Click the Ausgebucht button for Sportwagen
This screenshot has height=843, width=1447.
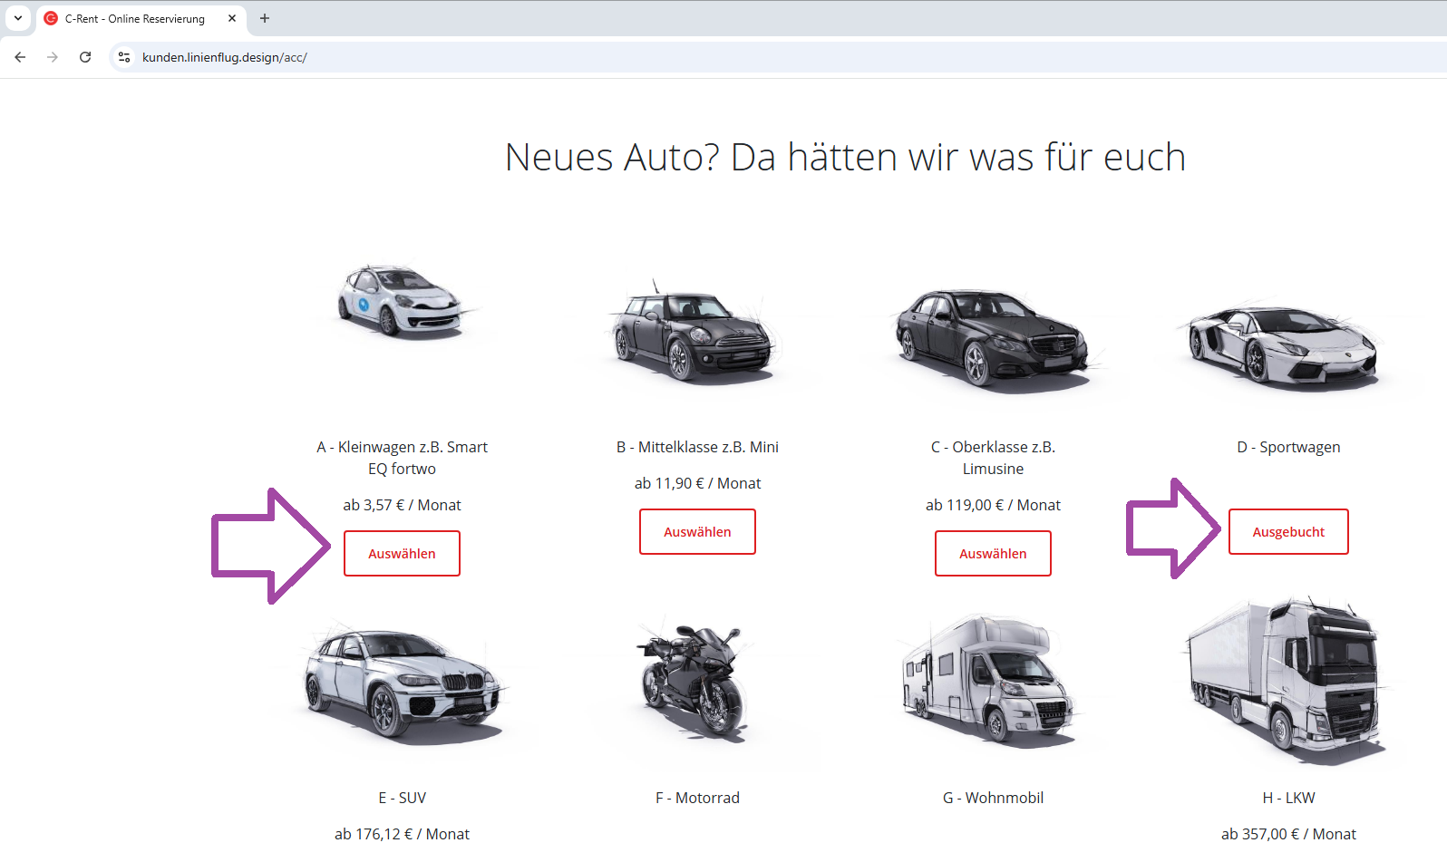(1287, 532)
